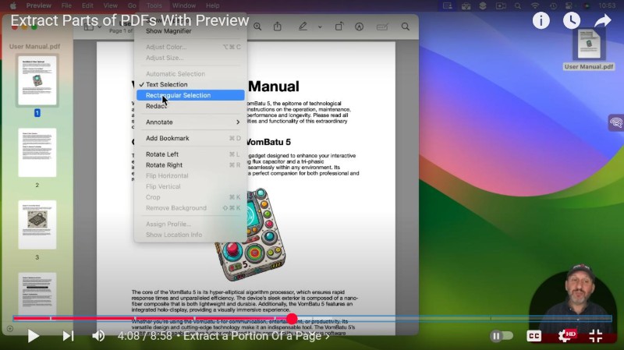The width and height of the screenshot is (624, 350).
Task: Open Control Center in menu bar
Action: coord(569,5)
